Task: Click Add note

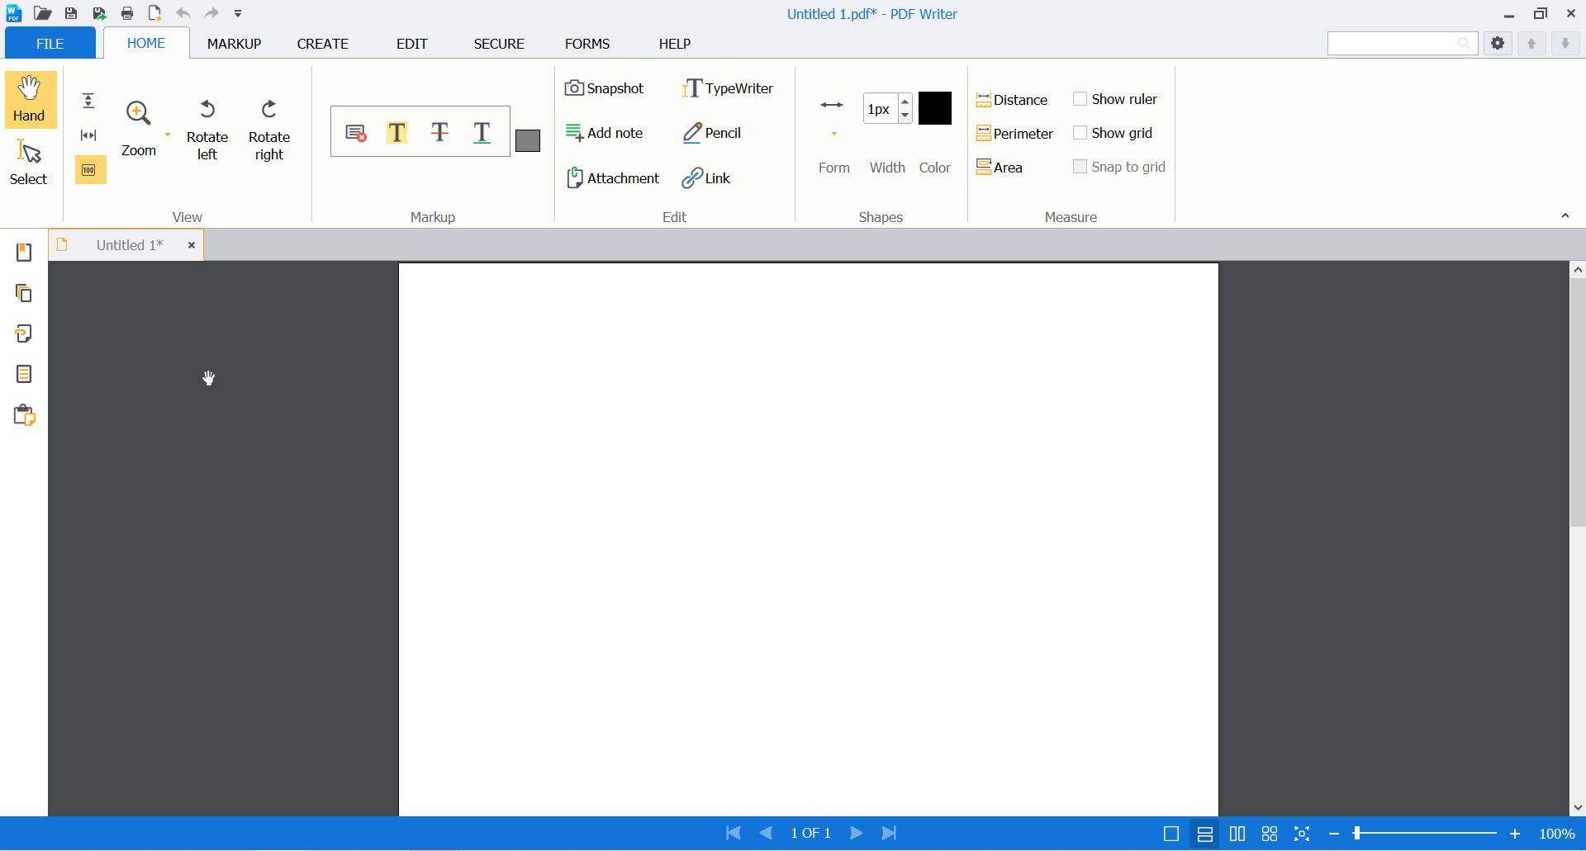Action: [605, 133]
